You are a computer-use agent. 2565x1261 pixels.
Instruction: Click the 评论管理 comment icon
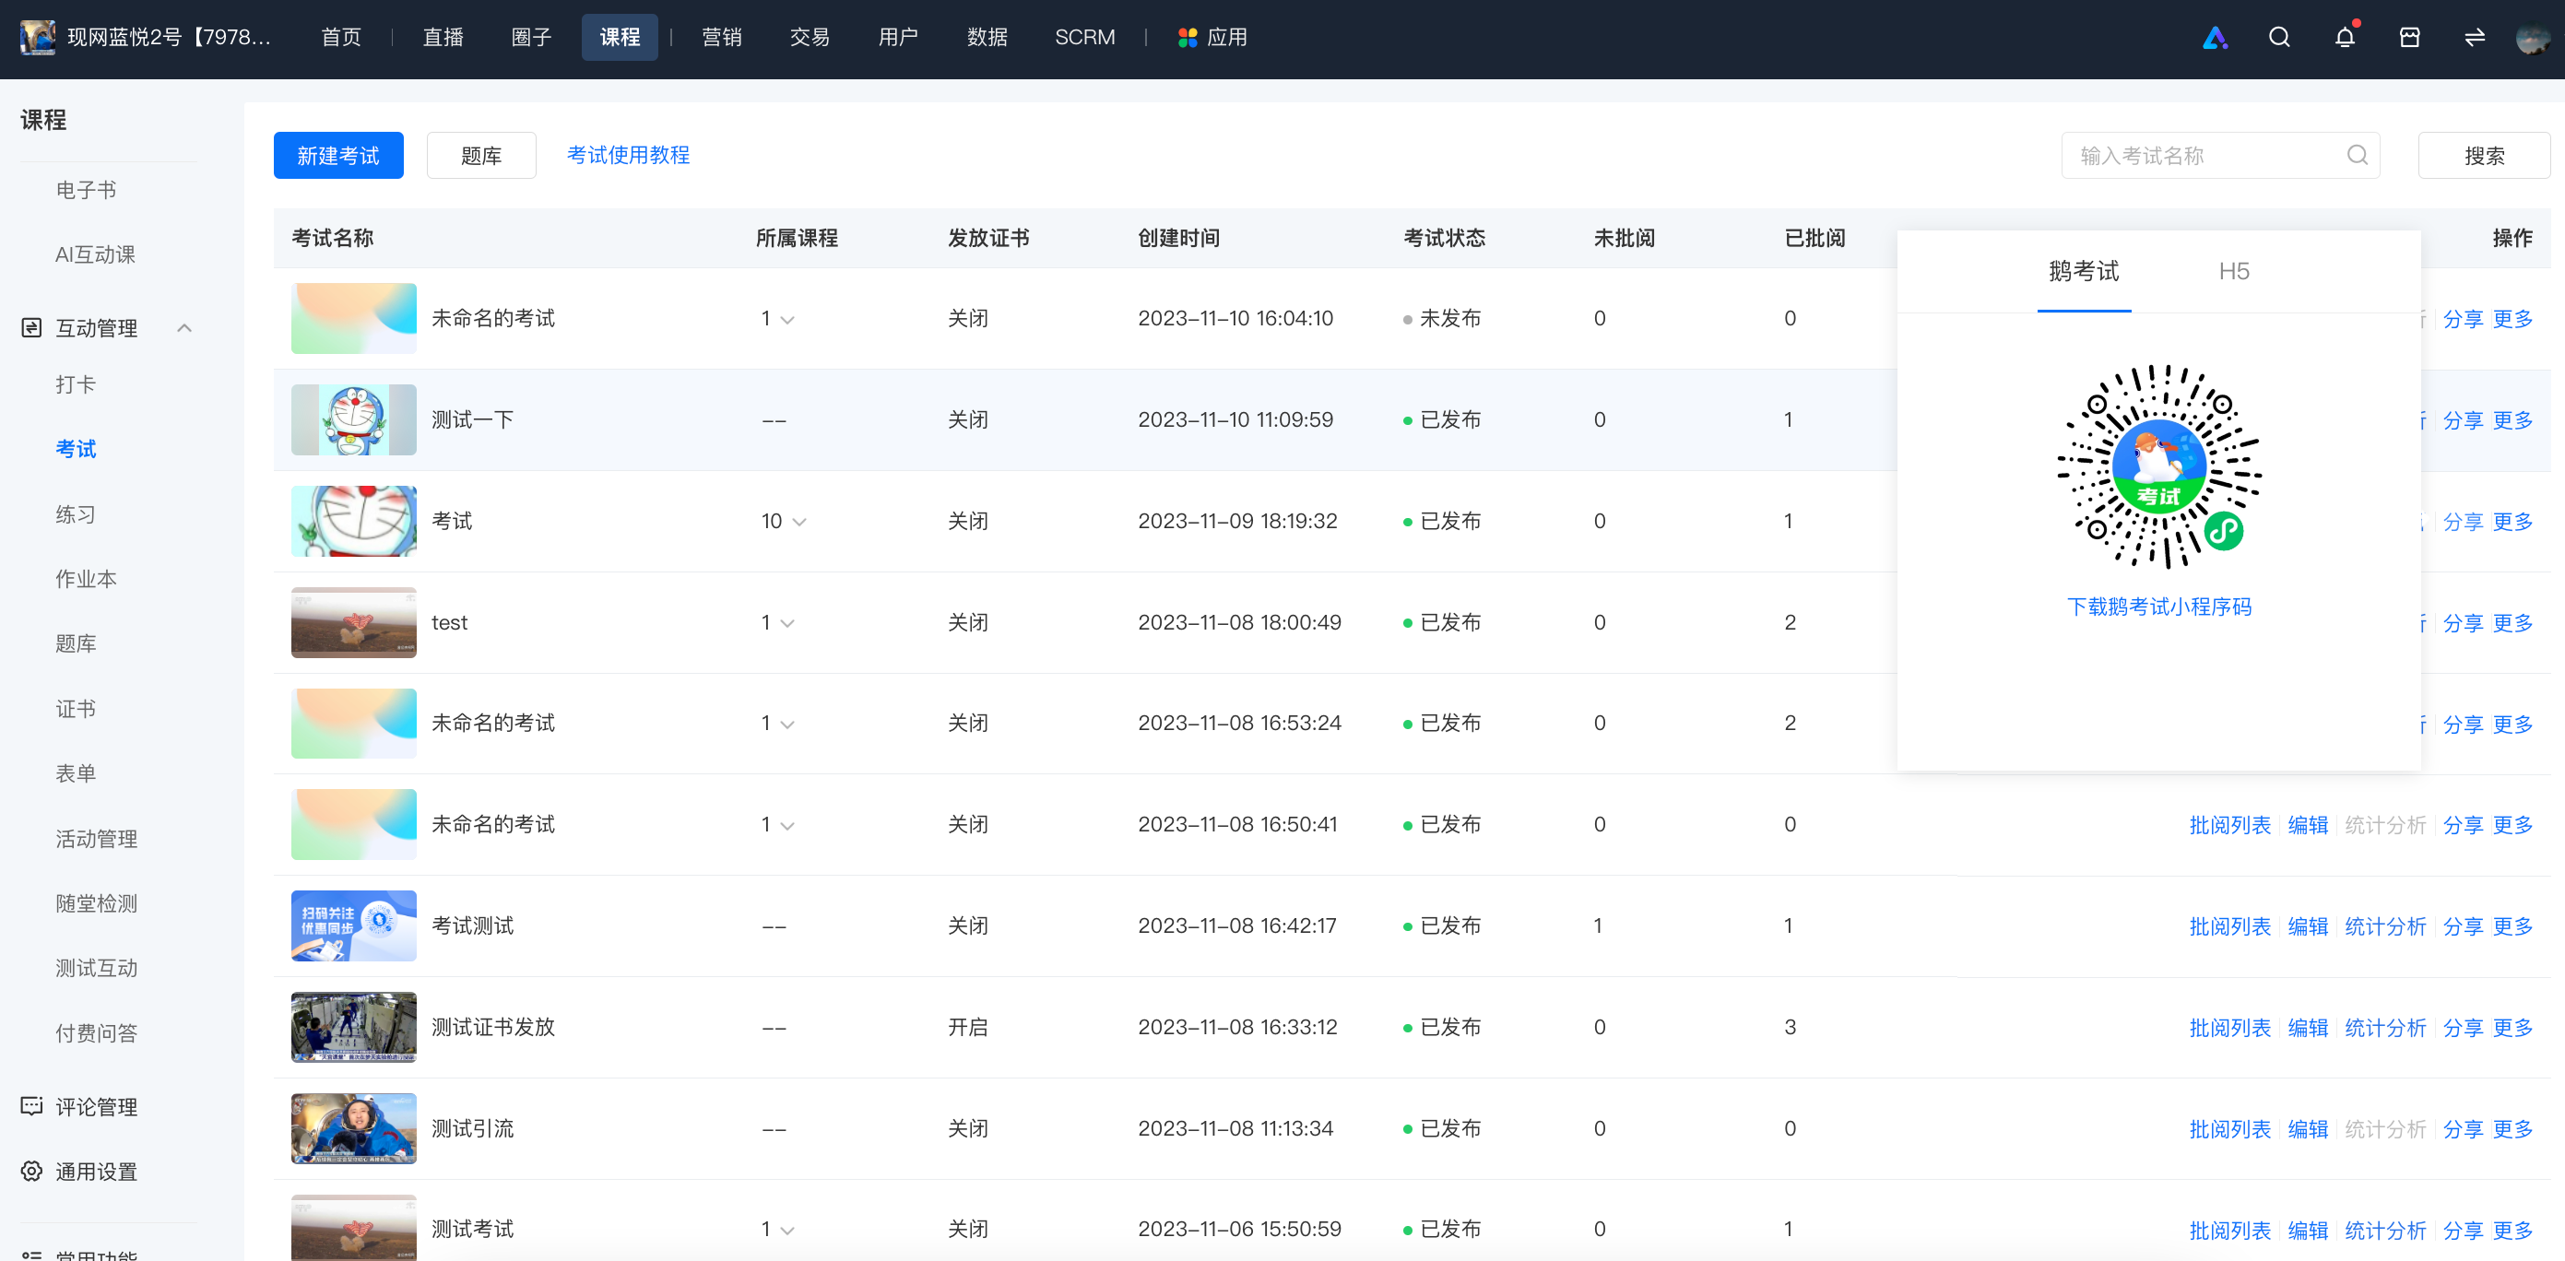(32, 1106)
